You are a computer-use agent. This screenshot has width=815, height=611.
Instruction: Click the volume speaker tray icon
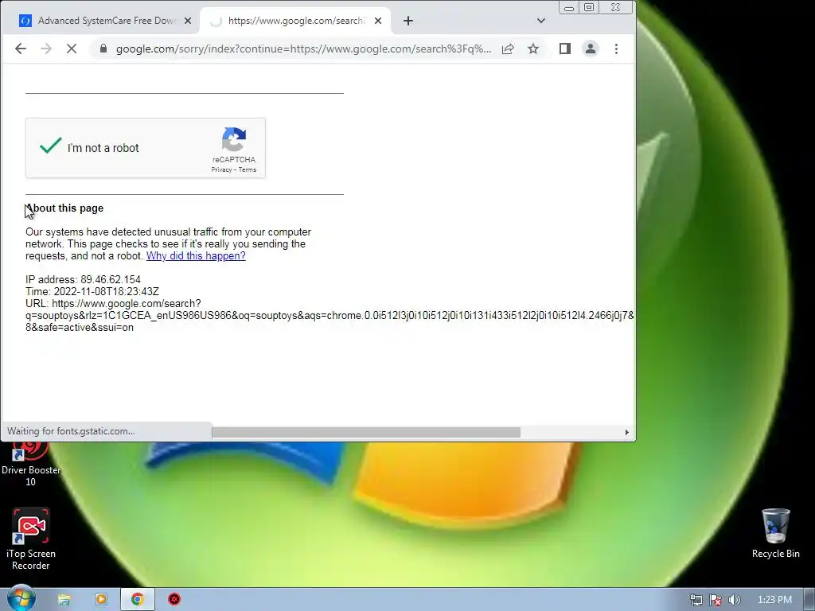[734, 600]
